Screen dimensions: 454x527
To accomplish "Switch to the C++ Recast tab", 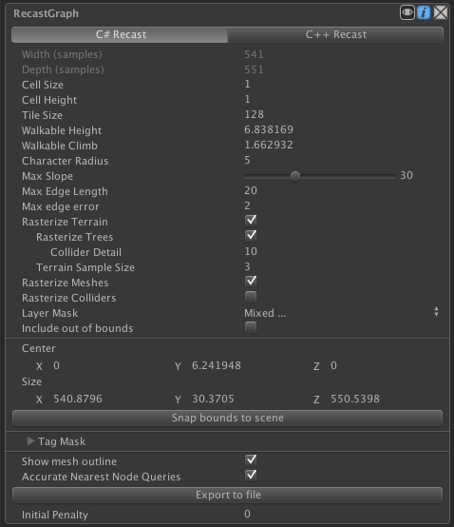I will click(x=335, y=34).
